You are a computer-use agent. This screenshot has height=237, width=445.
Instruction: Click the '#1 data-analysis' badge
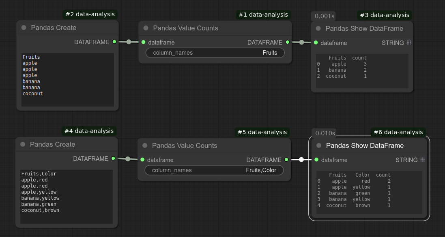[x=263, y=15]
